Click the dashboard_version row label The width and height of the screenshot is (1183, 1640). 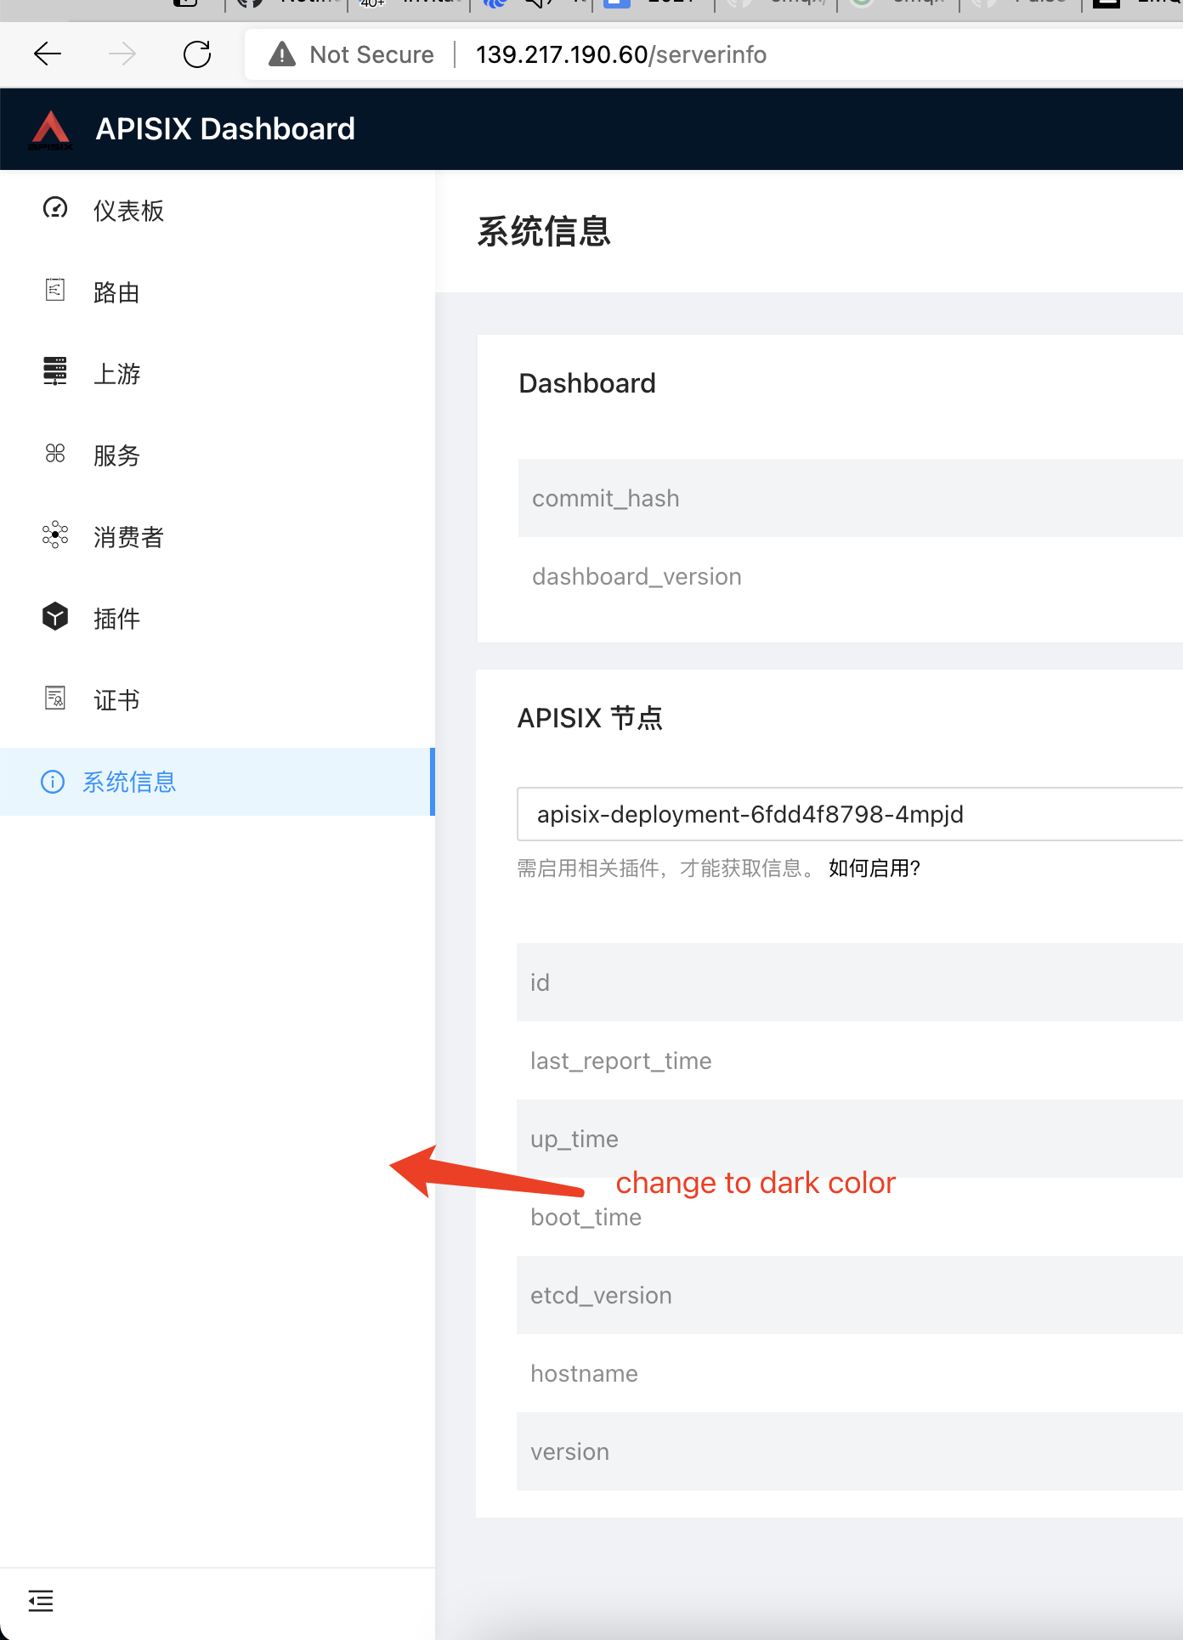(x=637, y=576)
